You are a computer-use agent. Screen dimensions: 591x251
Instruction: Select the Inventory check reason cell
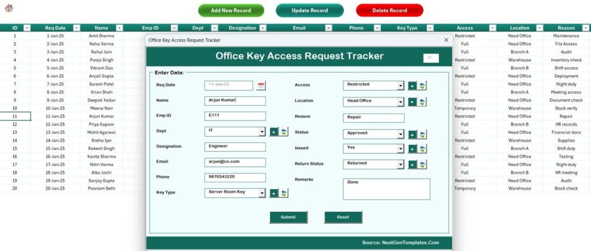566,60
